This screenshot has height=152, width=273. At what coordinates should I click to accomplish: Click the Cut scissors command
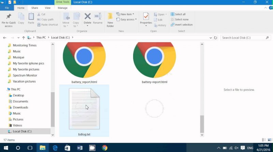[41, 14]
